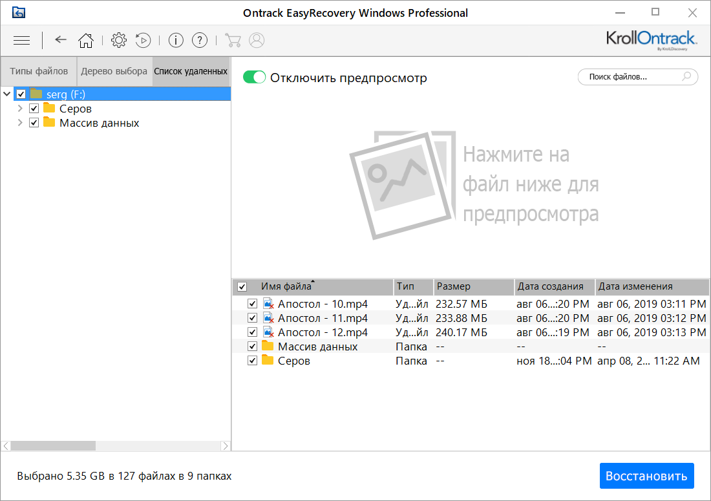Expand the Массив данных tree node
711x501 pixels.
click(20, 123)
